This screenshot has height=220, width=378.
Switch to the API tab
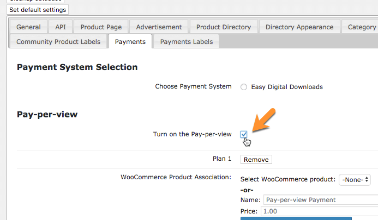pyautogui.click(x=60, y=27)
